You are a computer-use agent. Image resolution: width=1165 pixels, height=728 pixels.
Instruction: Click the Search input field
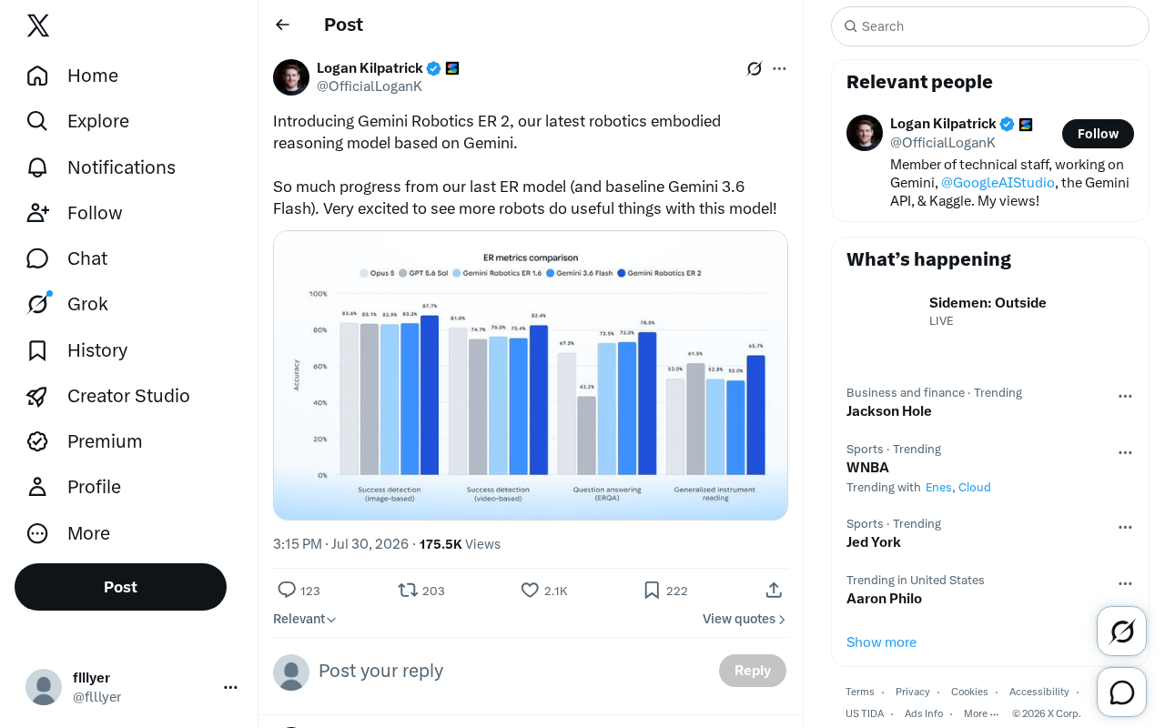pos(990,26)
